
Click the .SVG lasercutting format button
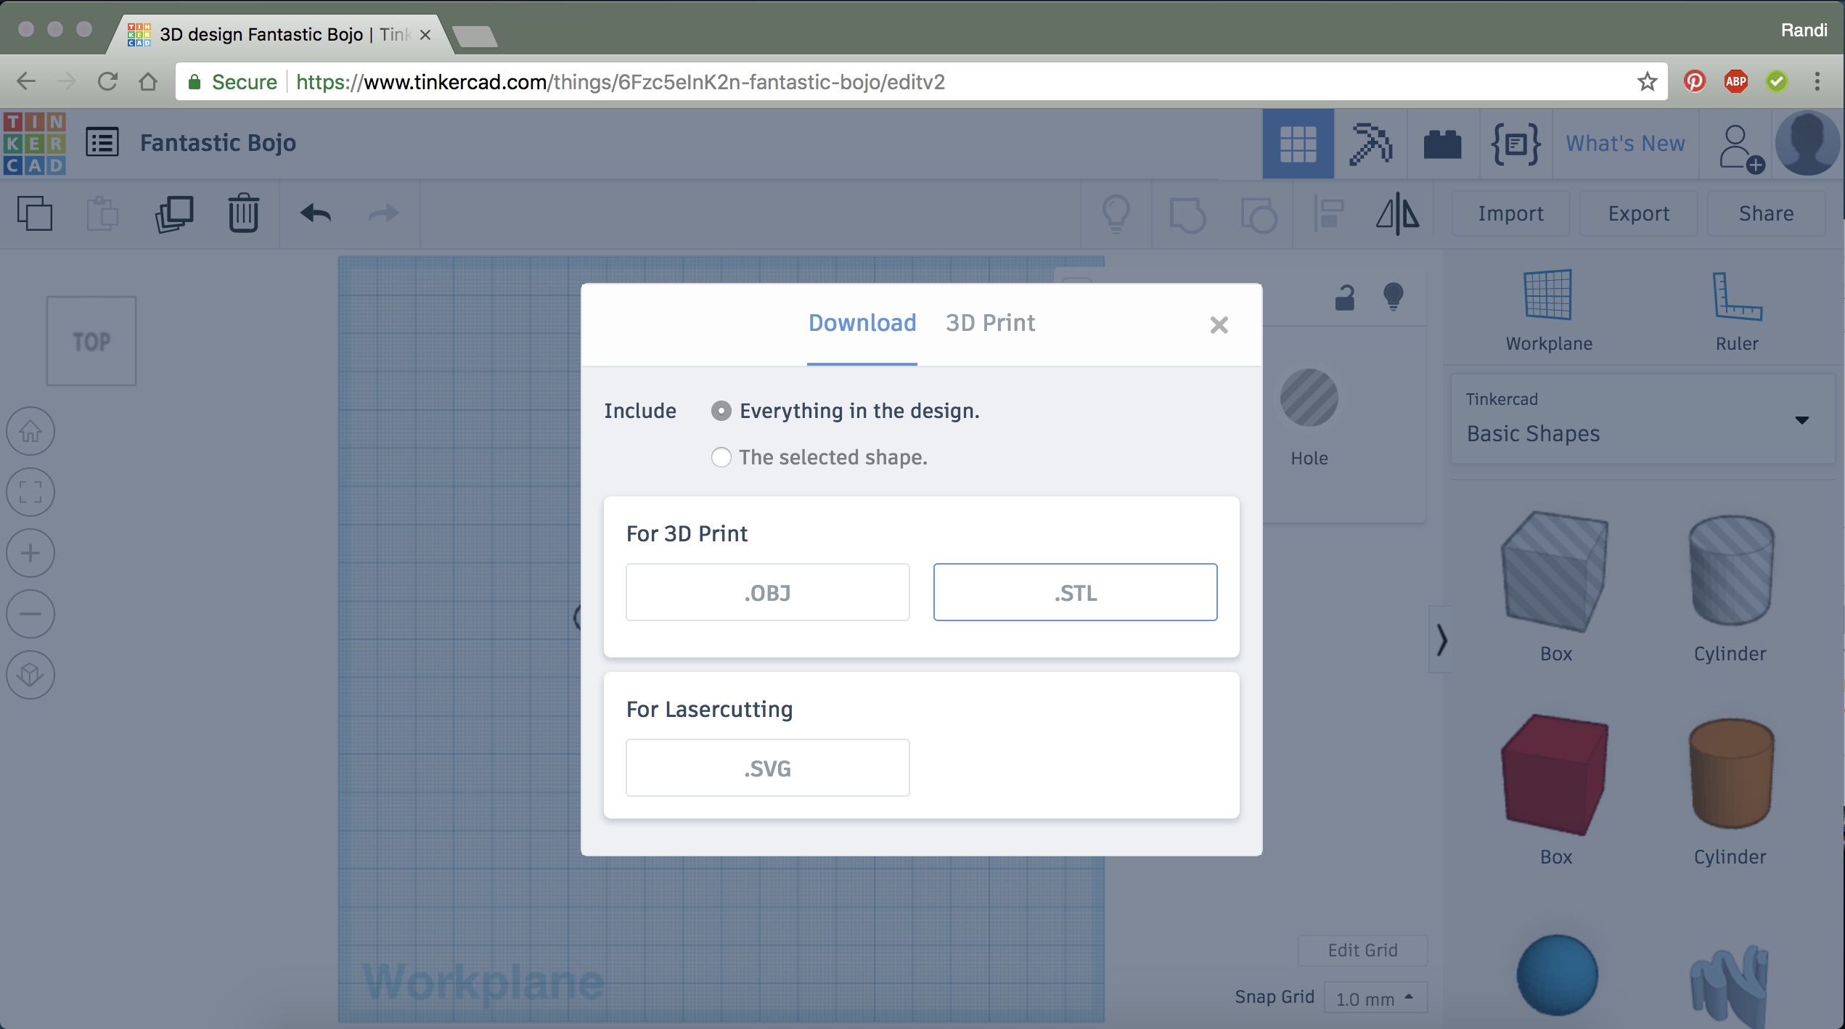766,767
